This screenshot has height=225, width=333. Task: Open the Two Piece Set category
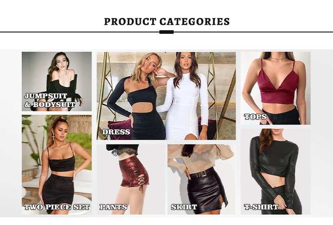(x=57, y=165)
